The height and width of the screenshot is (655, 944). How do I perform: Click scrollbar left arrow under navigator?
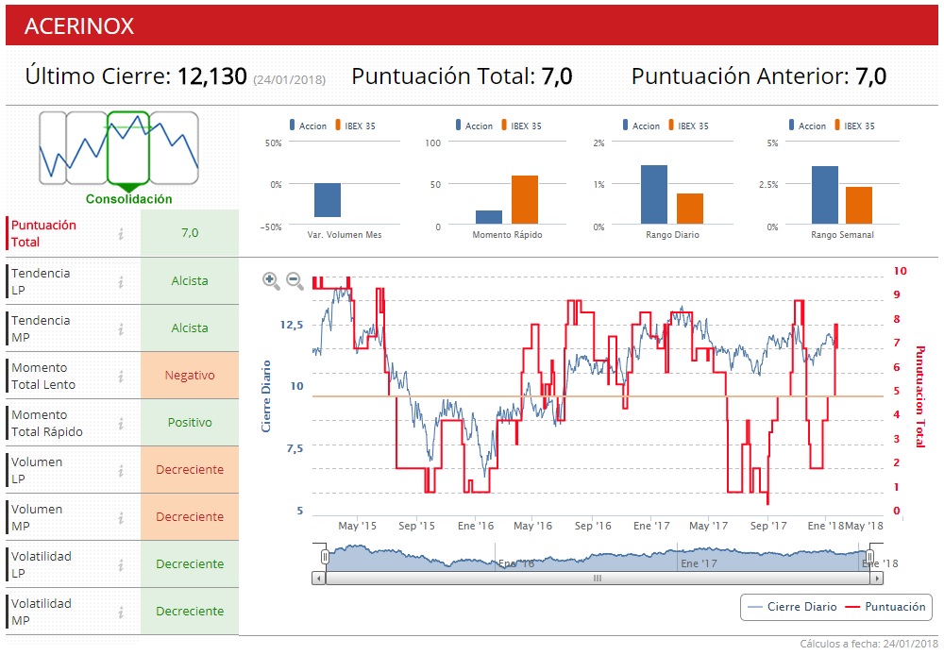coord(318,579)
